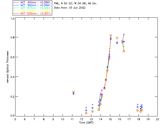This screenshot has height=129, width=162.
Task: Click the 0.2 y-axis tick label
Action: 12,97
